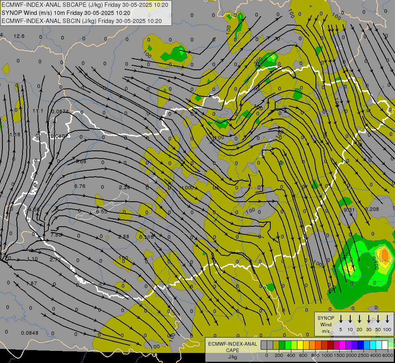The height and width of the screenshot is (363, 395).
Task: Click the station value 0.416
Action: [146, 237]
